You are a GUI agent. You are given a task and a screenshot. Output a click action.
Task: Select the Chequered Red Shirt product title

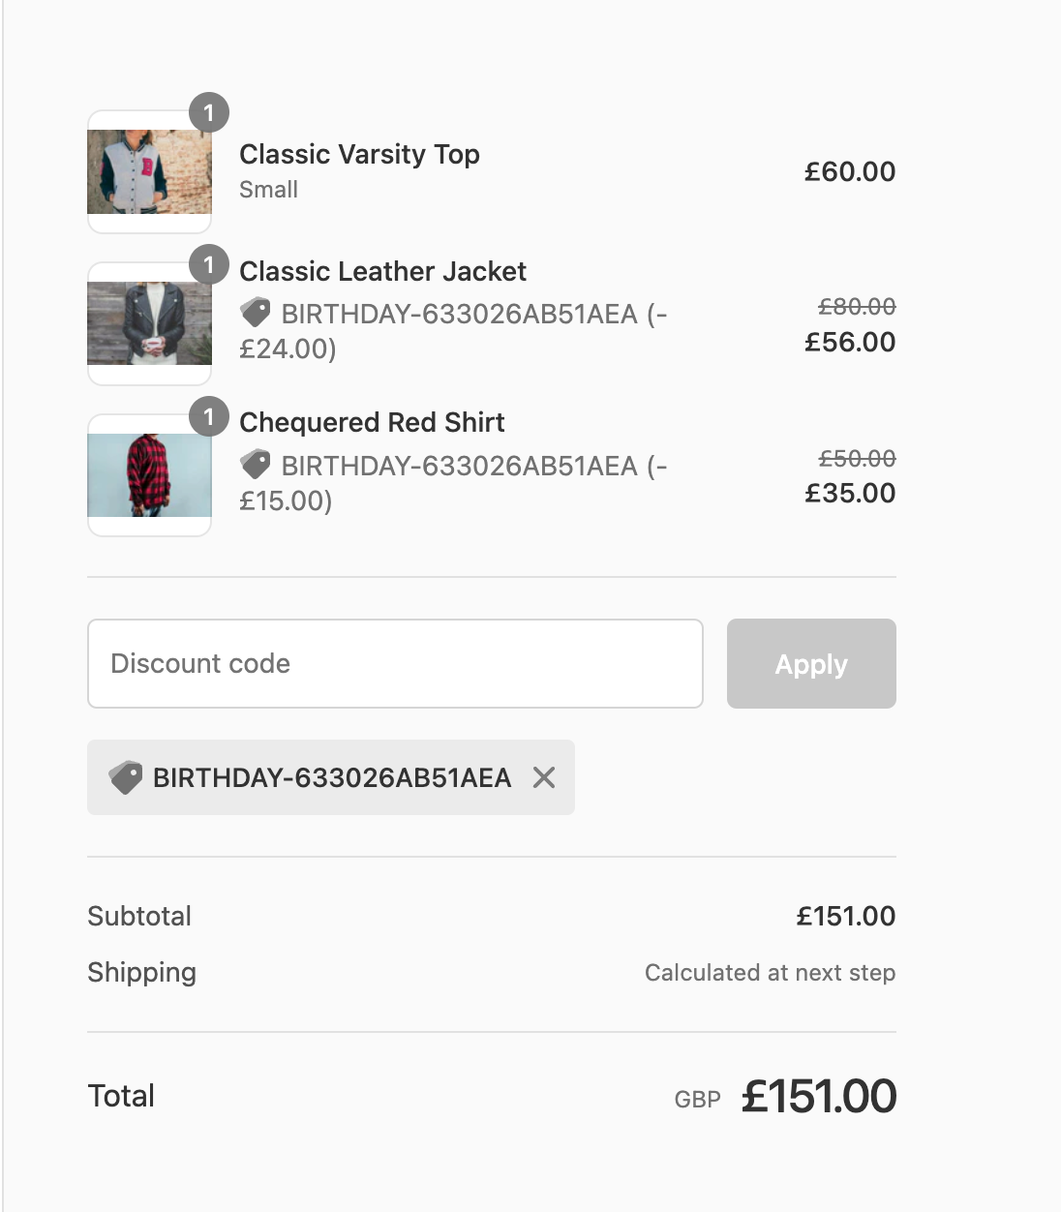click(x=372, y=423)
